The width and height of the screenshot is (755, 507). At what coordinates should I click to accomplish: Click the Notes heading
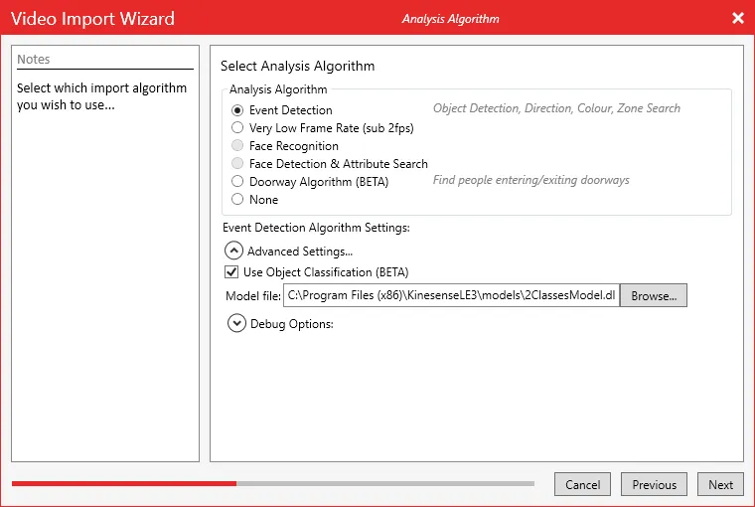point(33,60)
